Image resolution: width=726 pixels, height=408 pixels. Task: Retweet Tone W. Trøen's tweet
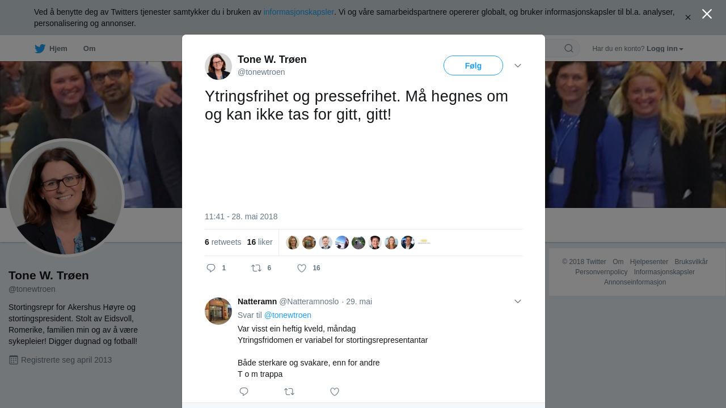coord(256,268)
